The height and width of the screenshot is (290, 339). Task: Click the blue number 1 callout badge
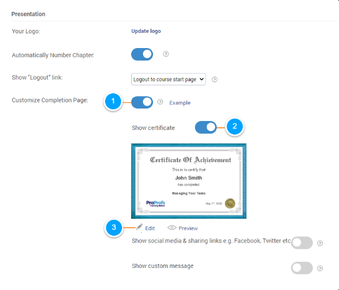click(x=113, y=102)
